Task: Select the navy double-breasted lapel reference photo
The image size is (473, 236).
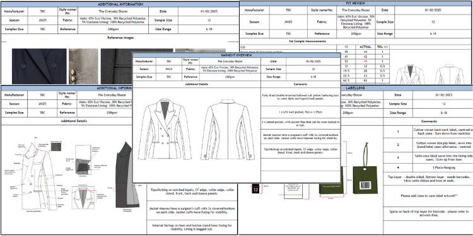Action: [39, 66]
